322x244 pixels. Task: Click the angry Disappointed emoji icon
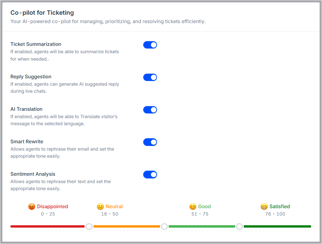coord(32,207)
